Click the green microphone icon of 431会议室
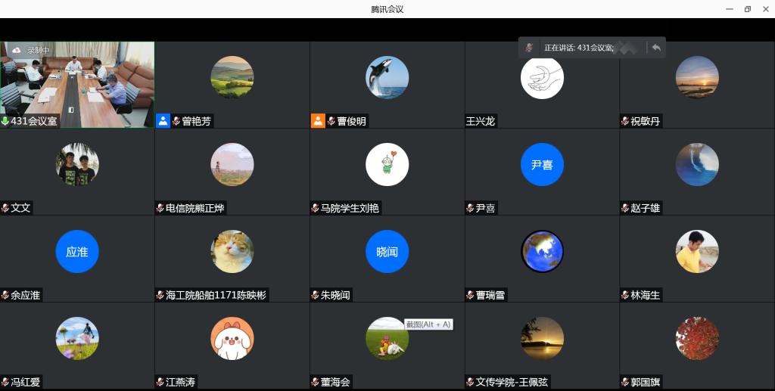This screenshot has height=391, width=775. [x=5, y=121]
